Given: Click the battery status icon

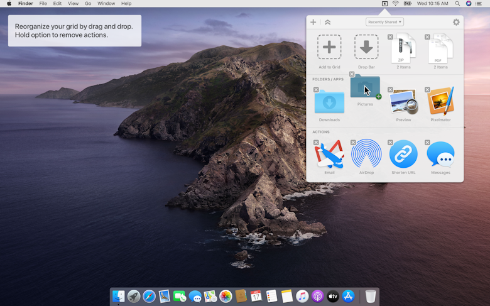Looking at the screenshot, I should [408, 3].
